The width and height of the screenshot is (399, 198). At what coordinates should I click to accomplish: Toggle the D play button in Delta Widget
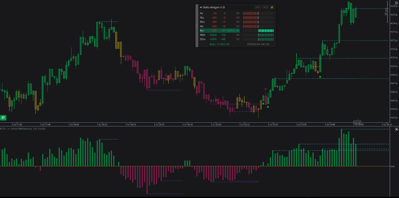(265, 7)
